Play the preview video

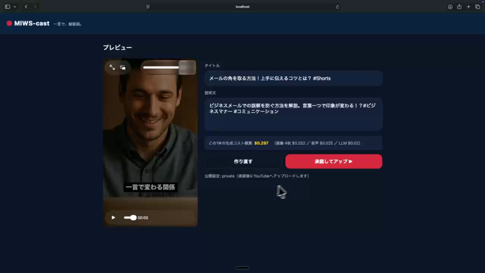click(x=113, y=217)
